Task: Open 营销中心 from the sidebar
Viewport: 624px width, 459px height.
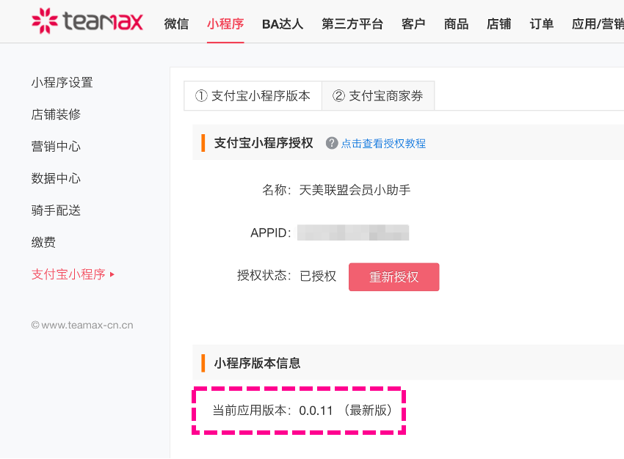Action: click(x=56, y=146)
